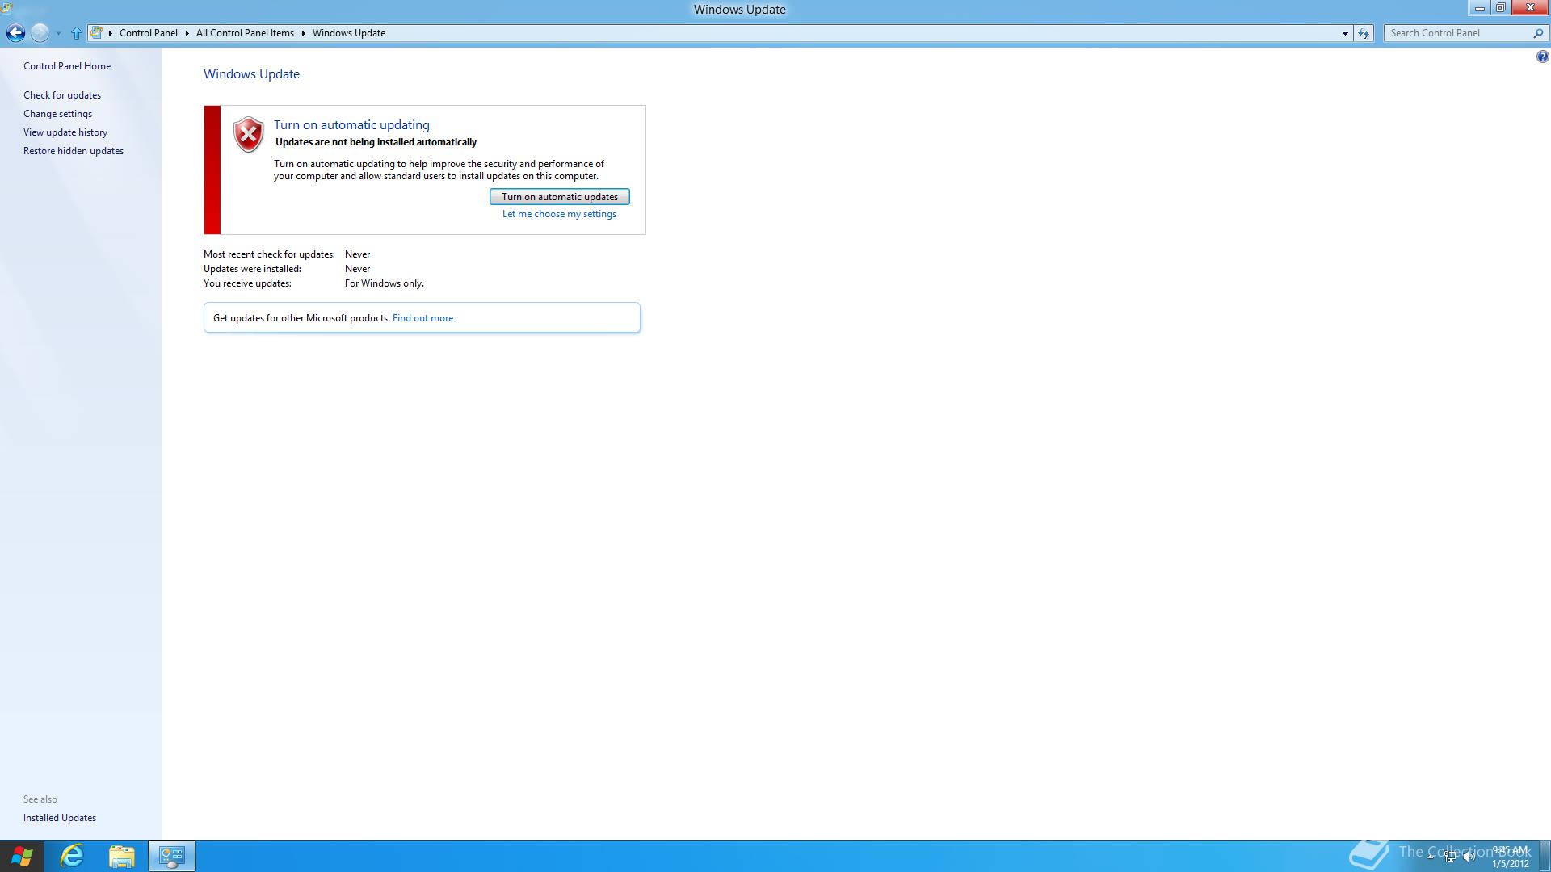Expand chevron after All Control Panel Items
This screenshot has width=1551, height=872.
[304, 33]
